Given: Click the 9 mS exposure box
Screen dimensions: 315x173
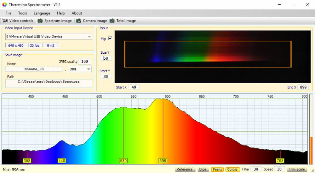Looking at the screenshot, I should 51,45.
